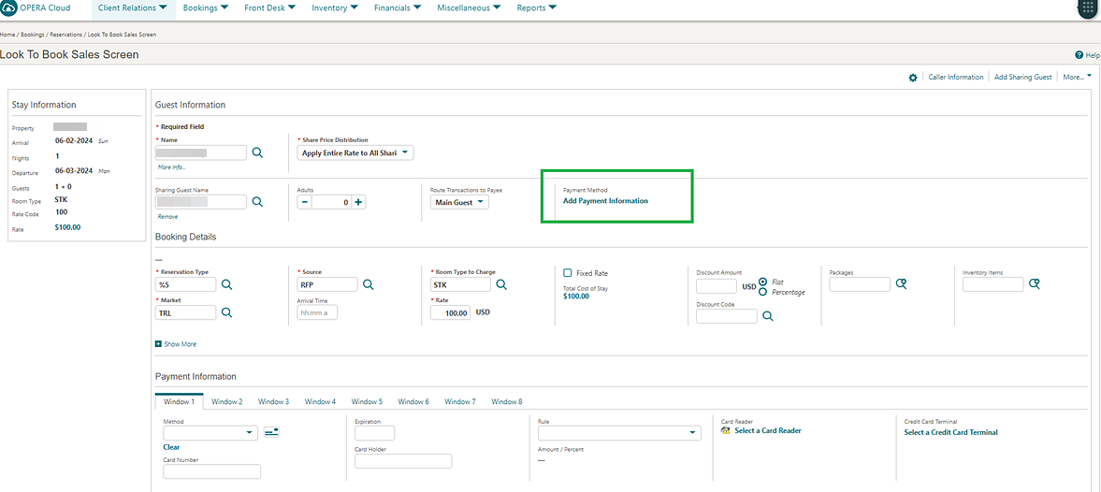The image size is (1101, 492).
Task: Switch to Window 3 tab
Action: [x=273, y=401]
